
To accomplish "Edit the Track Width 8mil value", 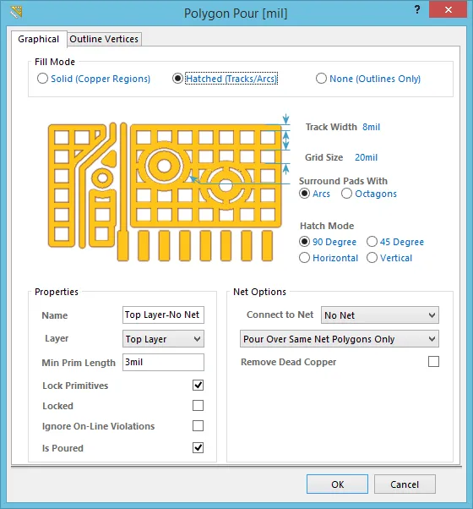I will 371,127.
